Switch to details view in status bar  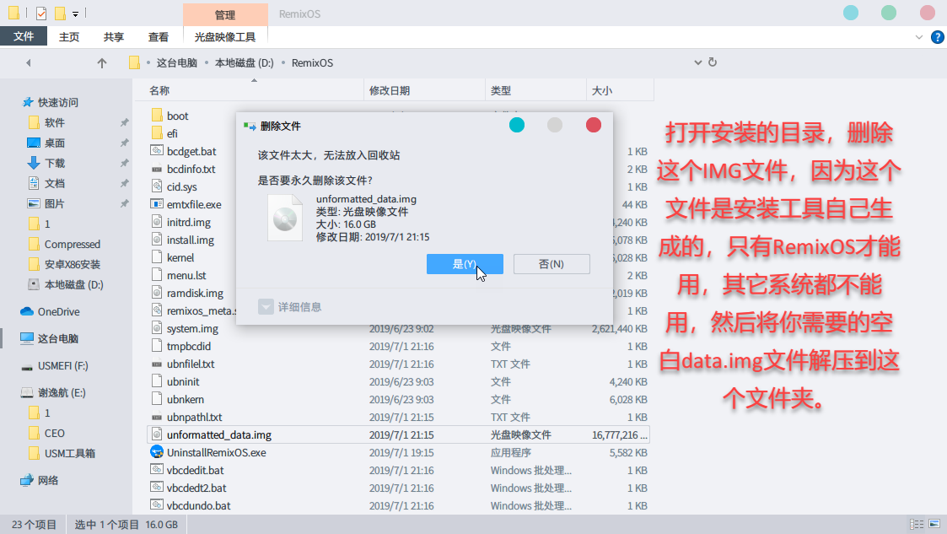tap(917, 525)
